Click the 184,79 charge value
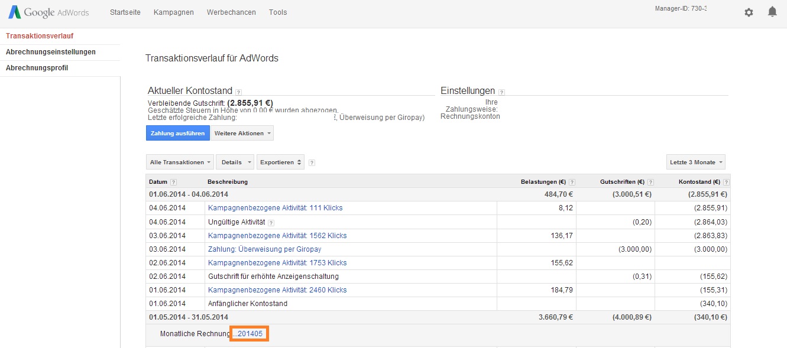Viewport: 787px width, 348px height. (561, 290)
